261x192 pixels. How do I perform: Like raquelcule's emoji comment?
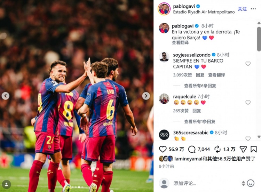pos(248,103)
